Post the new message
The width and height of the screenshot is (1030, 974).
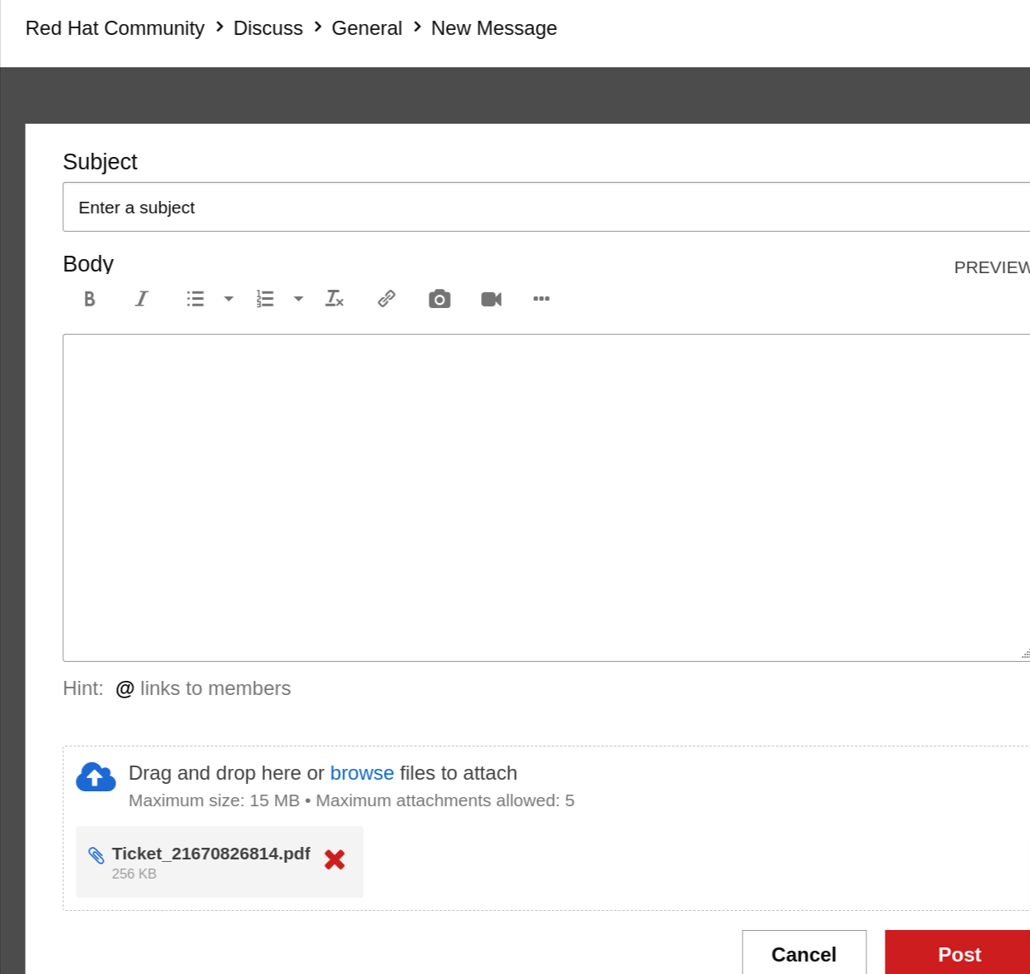tap(959, 954)
